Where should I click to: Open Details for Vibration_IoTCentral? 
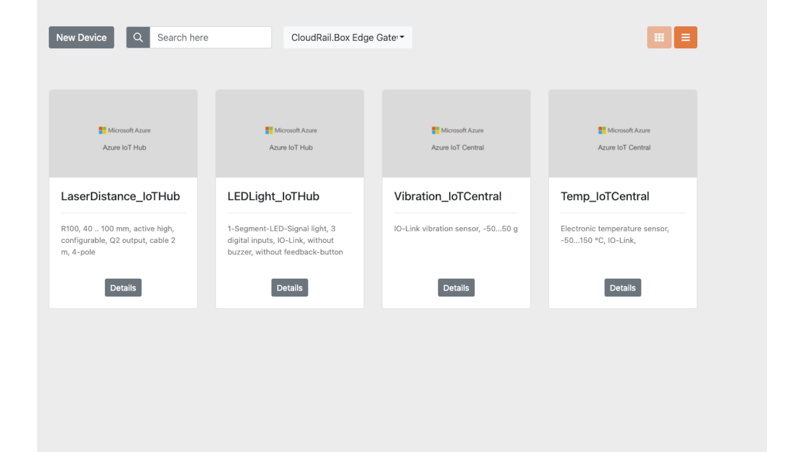pos(456,288)
